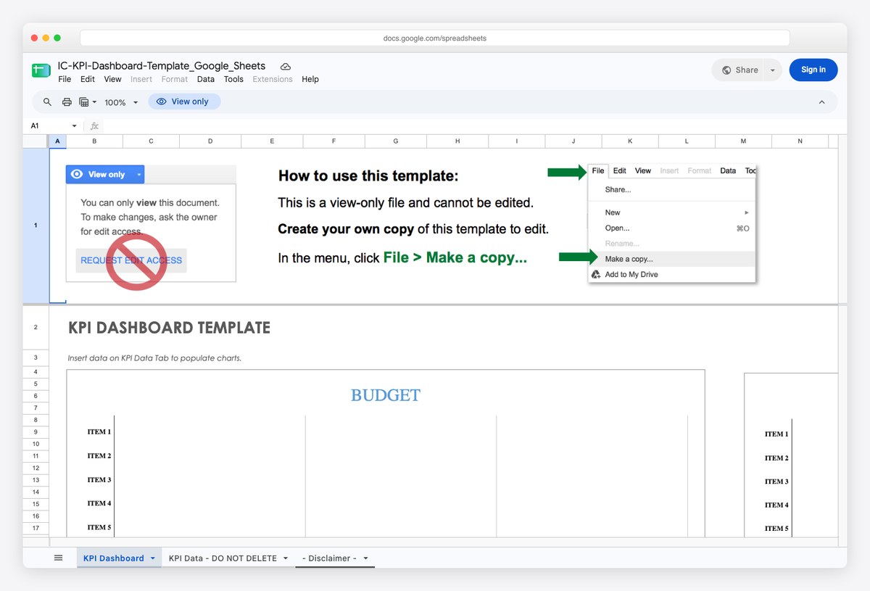Open the Edit menu
870x591 pixels.
pyautogui.click(x=88, y=79)
